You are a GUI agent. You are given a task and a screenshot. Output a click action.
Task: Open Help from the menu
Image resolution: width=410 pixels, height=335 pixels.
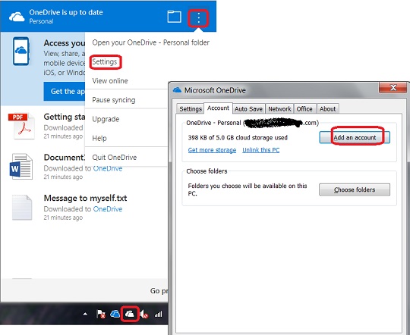click(x=99, y=138)
